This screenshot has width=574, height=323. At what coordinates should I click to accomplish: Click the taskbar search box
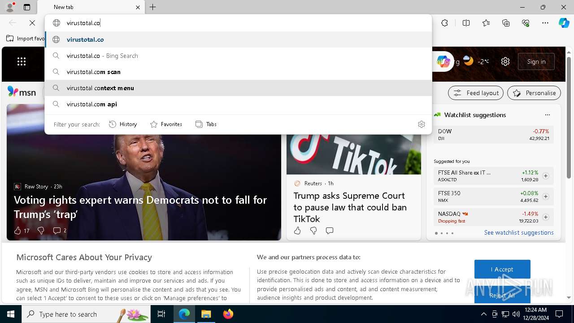point(86,314)
